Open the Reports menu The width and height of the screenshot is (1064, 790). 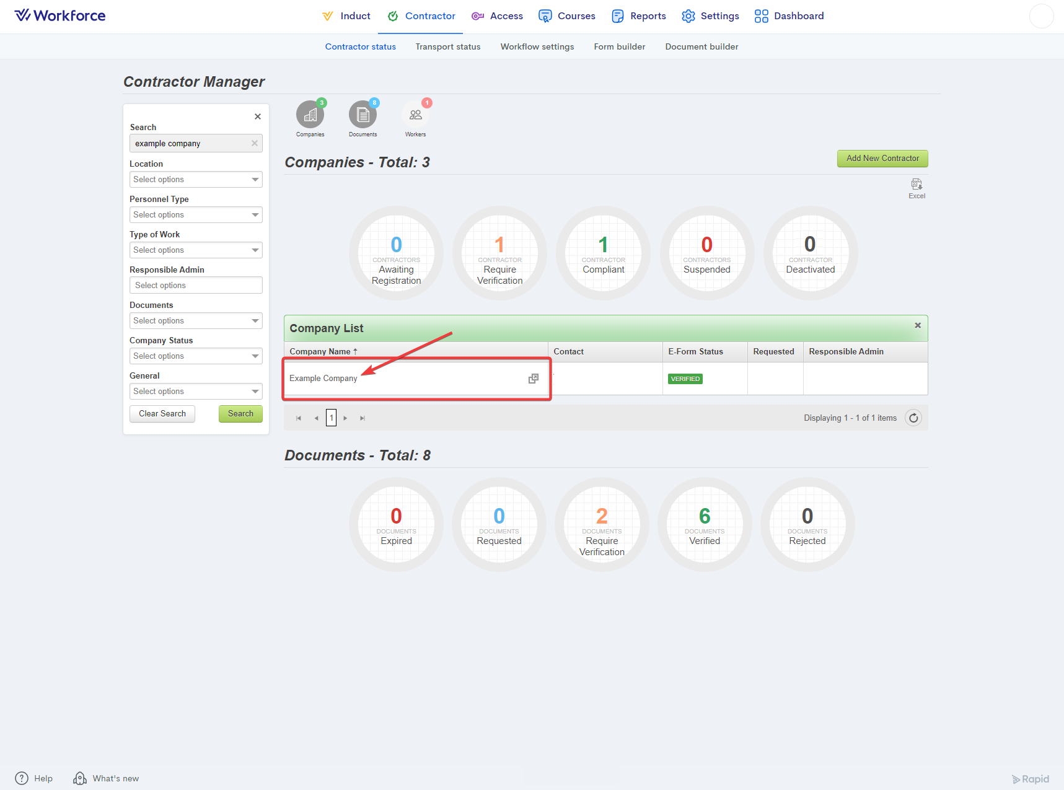click(639, 16)
